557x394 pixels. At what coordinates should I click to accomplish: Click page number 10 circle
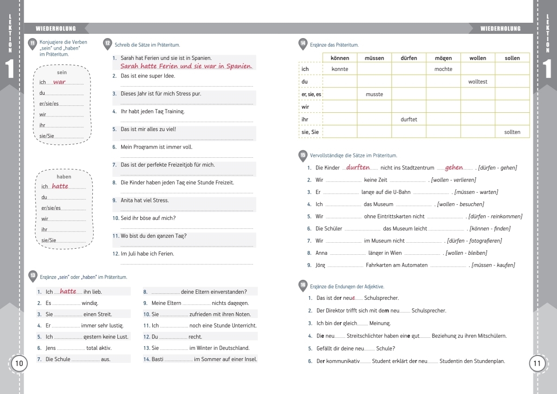(19, 363)
